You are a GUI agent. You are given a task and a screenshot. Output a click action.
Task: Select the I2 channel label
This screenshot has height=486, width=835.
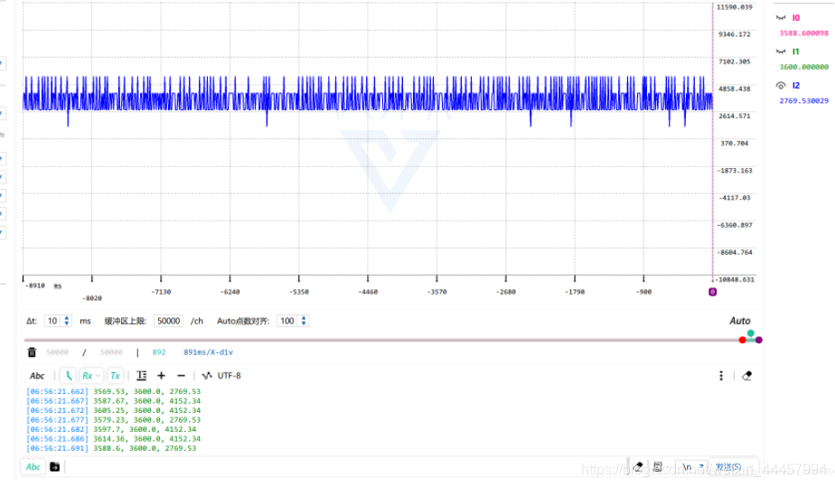(x=795, y=86)
